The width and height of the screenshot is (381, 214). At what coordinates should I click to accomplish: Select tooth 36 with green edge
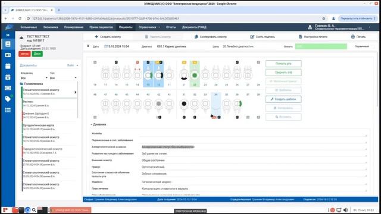(237, 105)
